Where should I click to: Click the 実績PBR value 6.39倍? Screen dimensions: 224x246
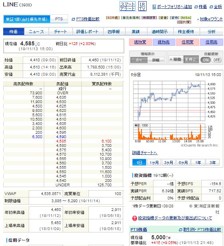(168, 191)
